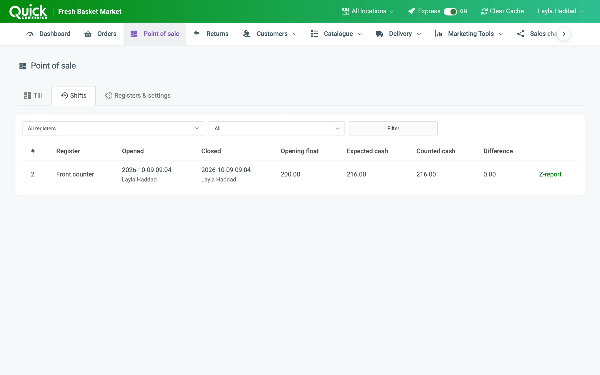Expand the All status select box

point(276,129)
